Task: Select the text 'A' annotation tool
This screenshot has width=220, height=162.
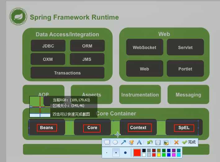Action: pyautogui.click(x=139, y=142)
